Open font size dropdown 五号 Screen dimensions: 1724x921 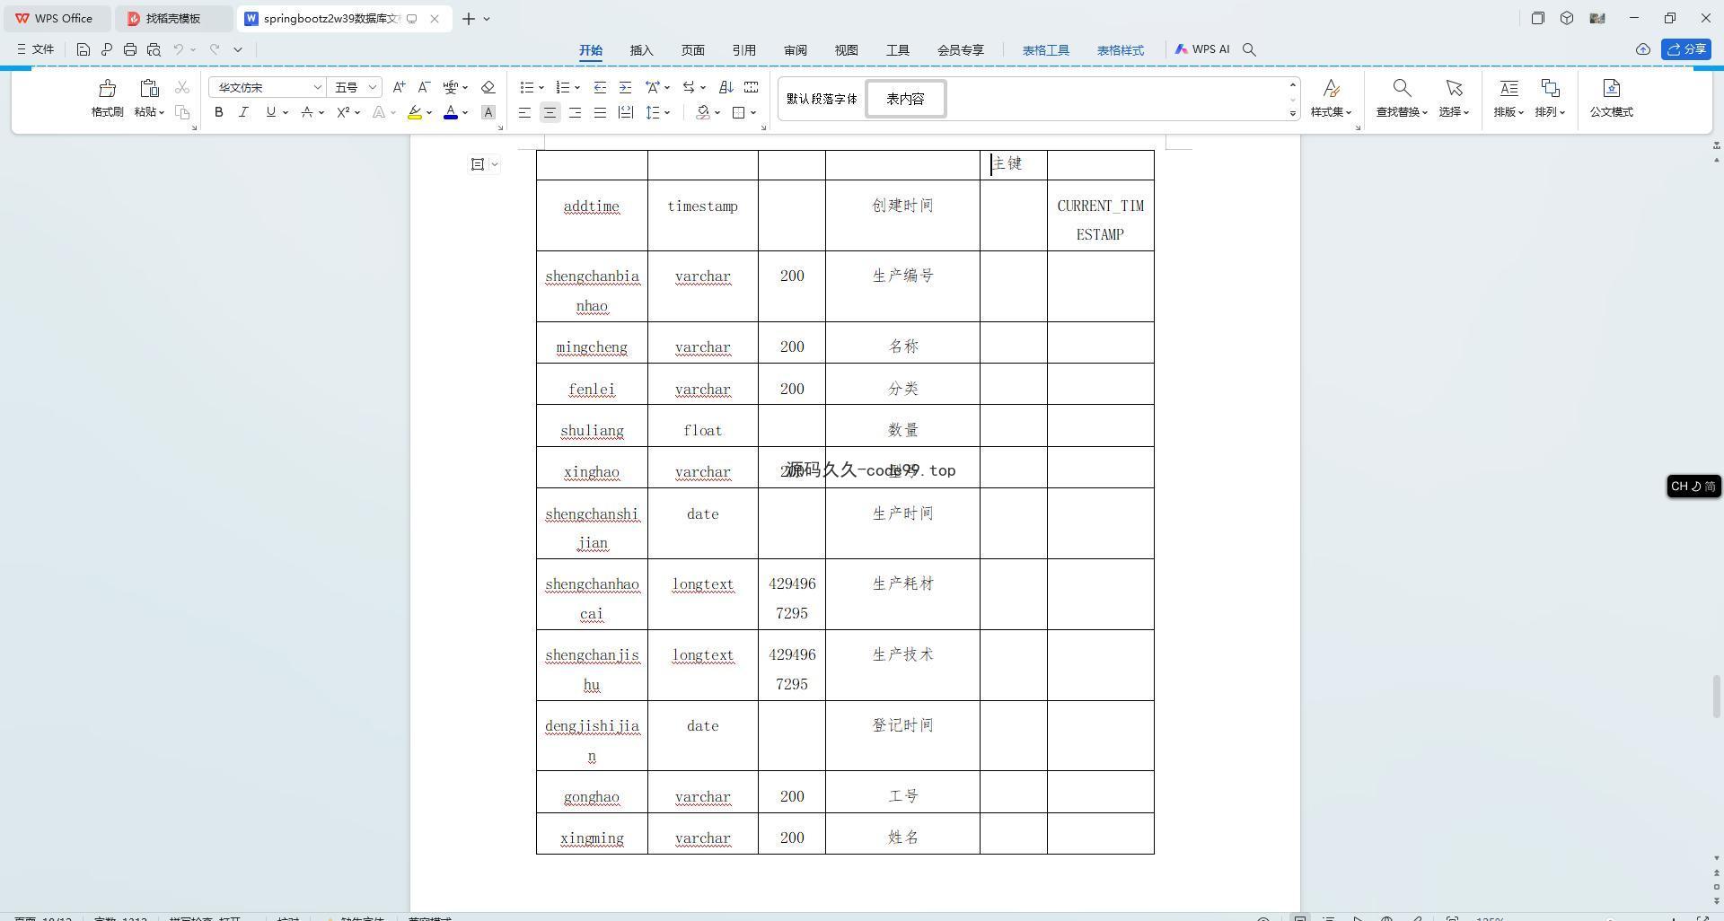pos(373,87)
